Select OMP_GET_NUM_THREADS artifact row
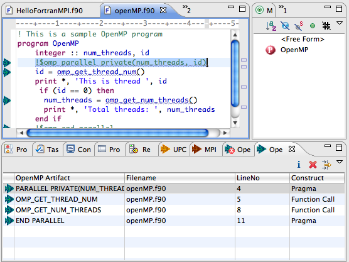Screen dimensions: 349x262 click(174, 210)
